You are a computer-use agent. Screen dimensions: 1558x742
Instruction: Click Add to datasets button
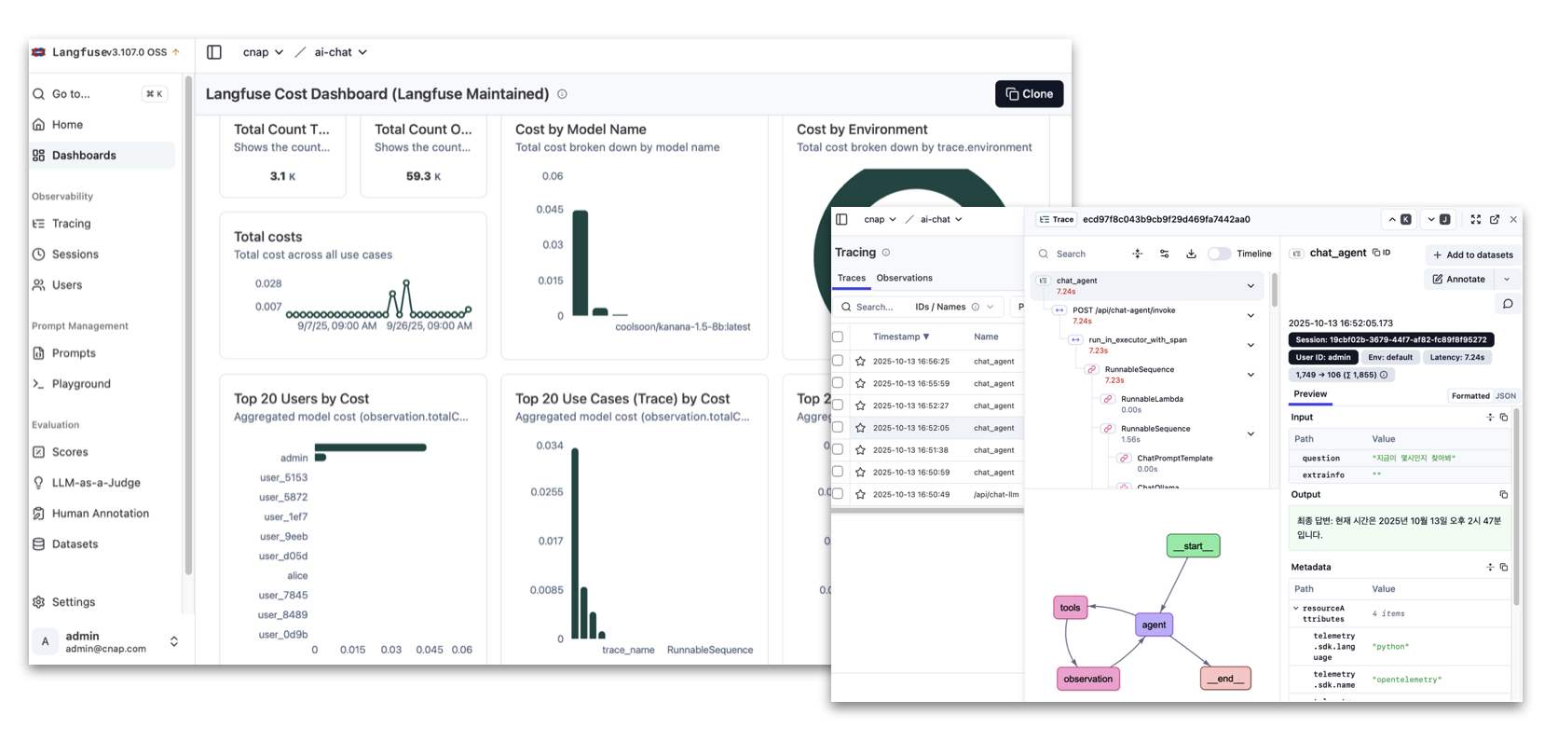pos(1472,254)
